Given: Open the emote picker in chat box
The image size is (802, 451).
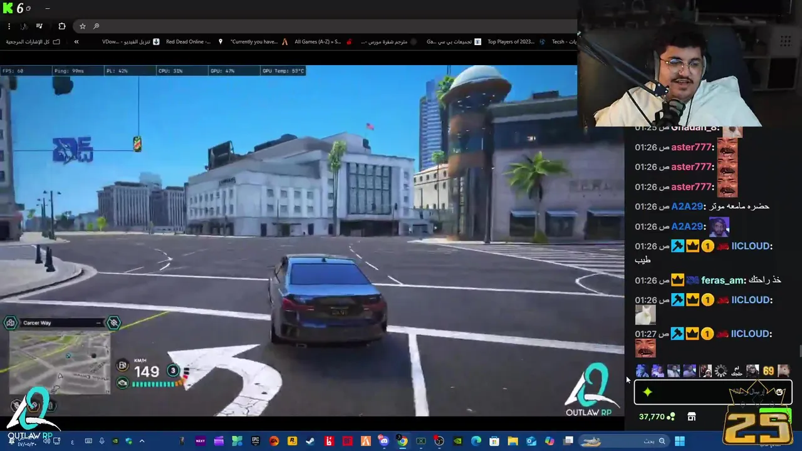Looking at the screenshot, I should click(779, 391).
